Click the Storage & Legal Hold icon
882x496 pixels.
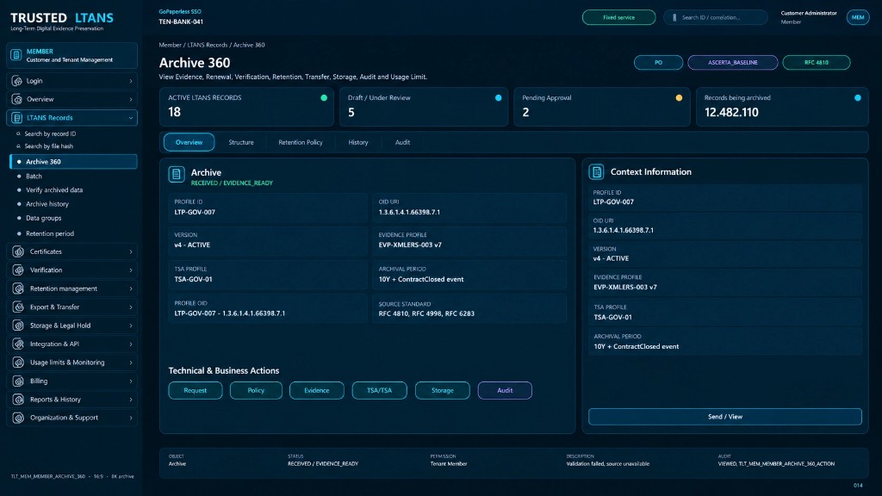tap(19, 325)
